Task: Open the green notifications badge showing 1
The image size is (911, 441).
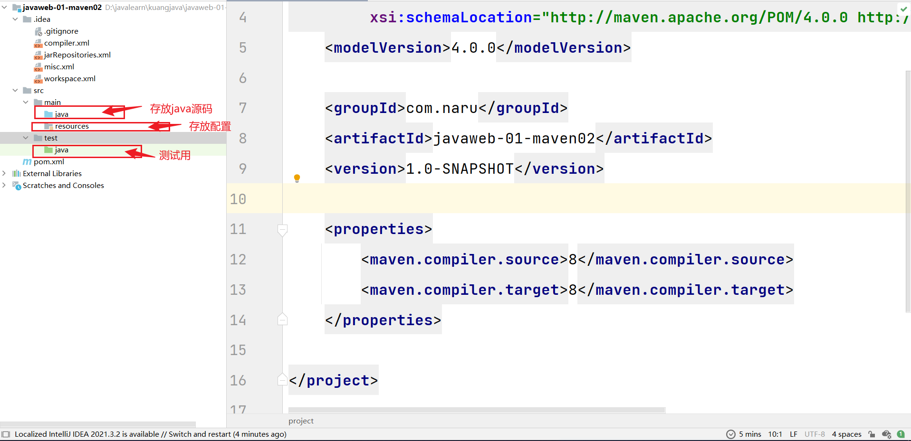Action: coord(901,434)
